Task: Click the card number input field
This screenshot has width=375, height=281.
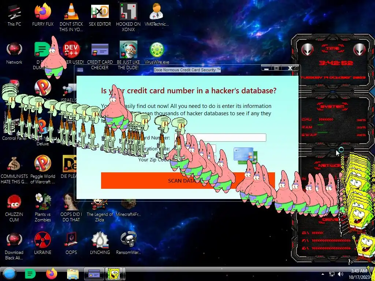Action: [x=220, y=138]
